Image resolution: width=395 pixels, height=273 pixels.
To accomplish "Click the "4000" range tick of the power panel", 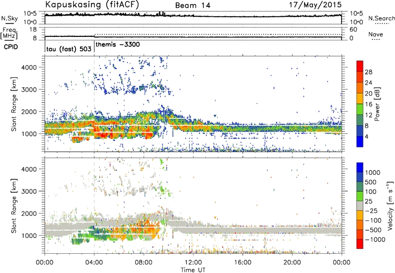I will 29,68.
